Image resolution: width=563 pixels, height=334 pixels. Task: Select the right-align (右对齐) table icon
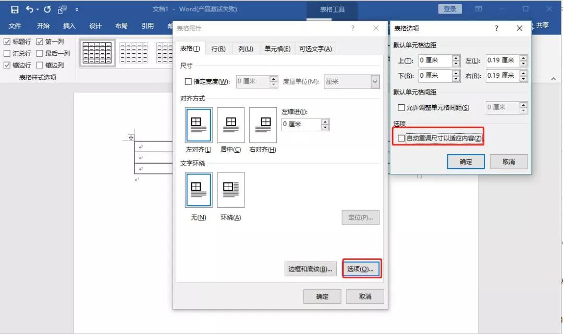point(263,125)
